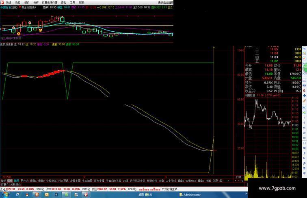The height and width of the screenshot is (198, 307).
Task: Switch to the 二支压线 template
Action: point(171,181)
